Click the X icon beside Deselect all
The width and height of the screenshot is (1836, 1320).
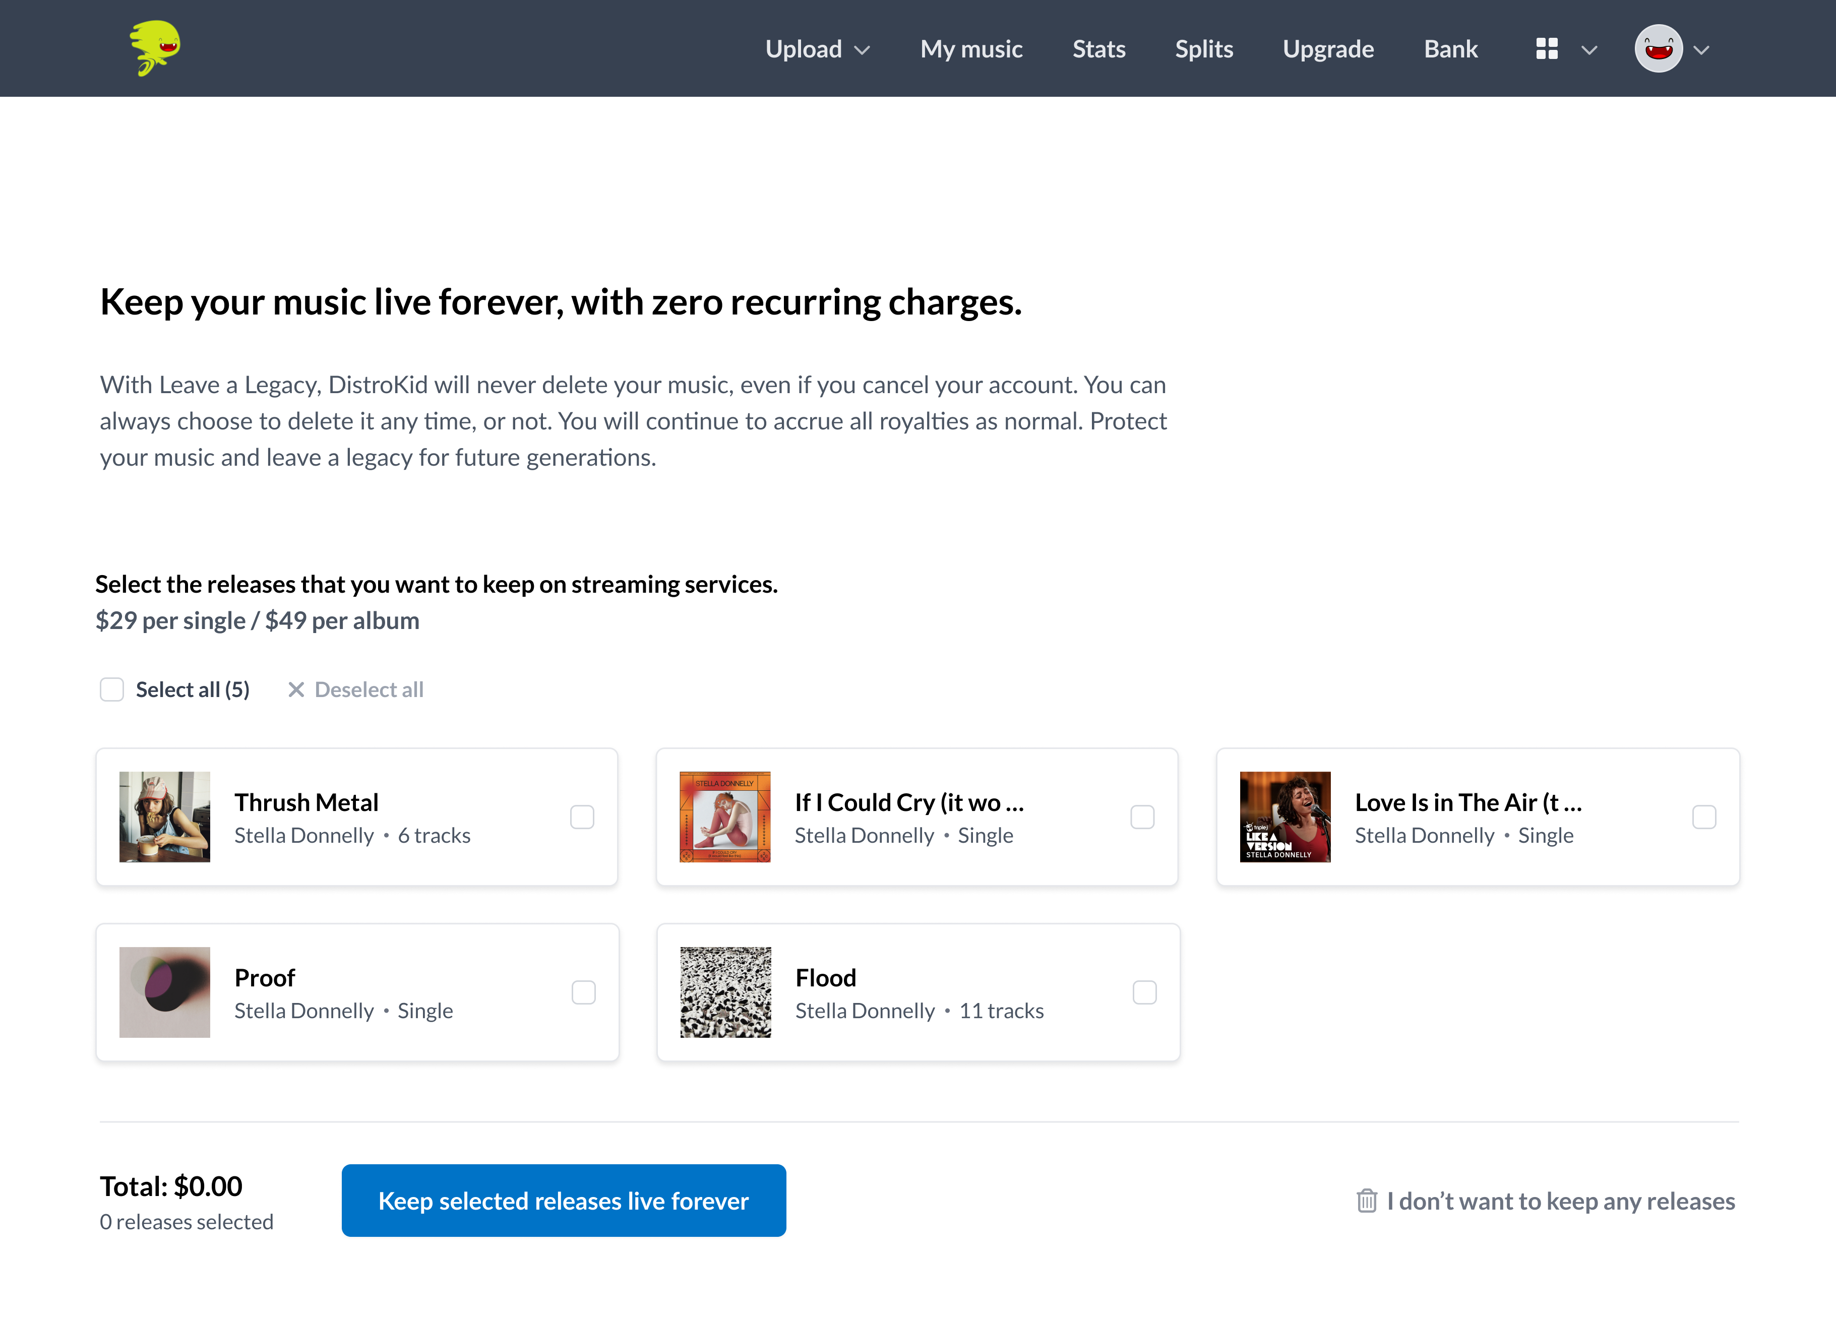tap(296, 689)
